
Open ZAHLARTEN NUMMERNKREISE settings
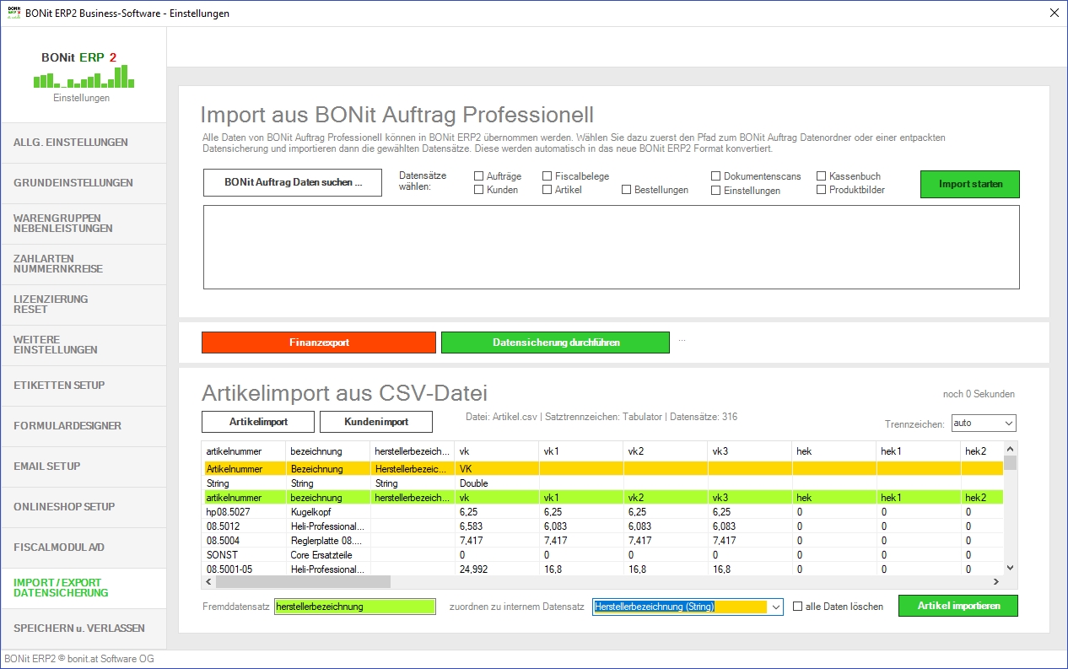pos(84,264)
